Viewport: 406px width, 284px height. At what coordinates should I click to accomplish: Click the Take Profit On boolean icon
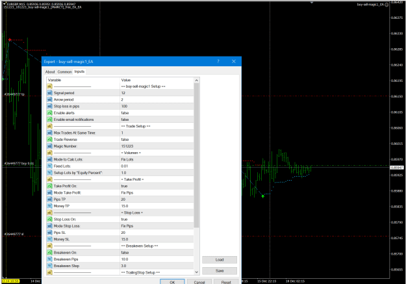(x=49, y=186)
